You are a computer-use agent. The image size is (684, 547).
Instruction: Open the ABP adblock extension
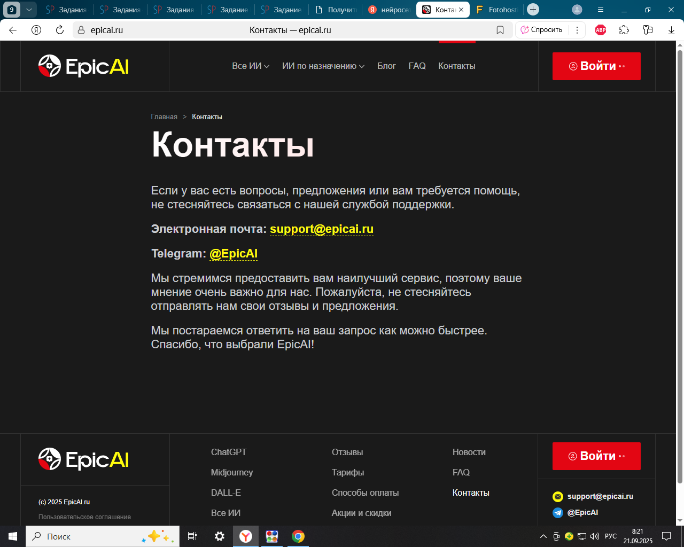point(601,30)
